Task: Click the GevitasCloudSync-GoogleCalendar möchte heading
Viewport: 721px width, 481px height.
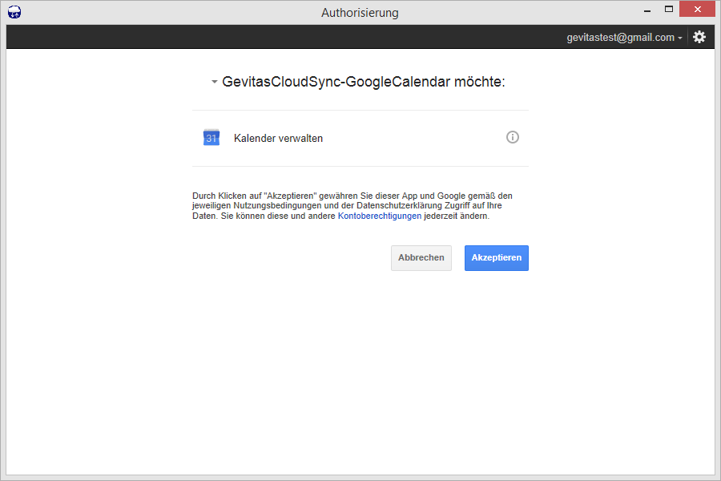Action: pos(363,82)
